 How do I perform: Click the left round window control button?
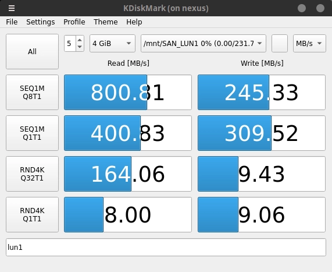[x=302, y=8]
